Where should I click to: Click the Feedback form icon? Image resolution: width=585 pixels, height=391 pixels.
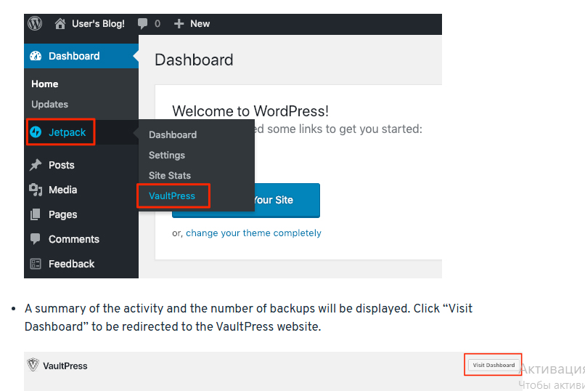click(36, 264)
